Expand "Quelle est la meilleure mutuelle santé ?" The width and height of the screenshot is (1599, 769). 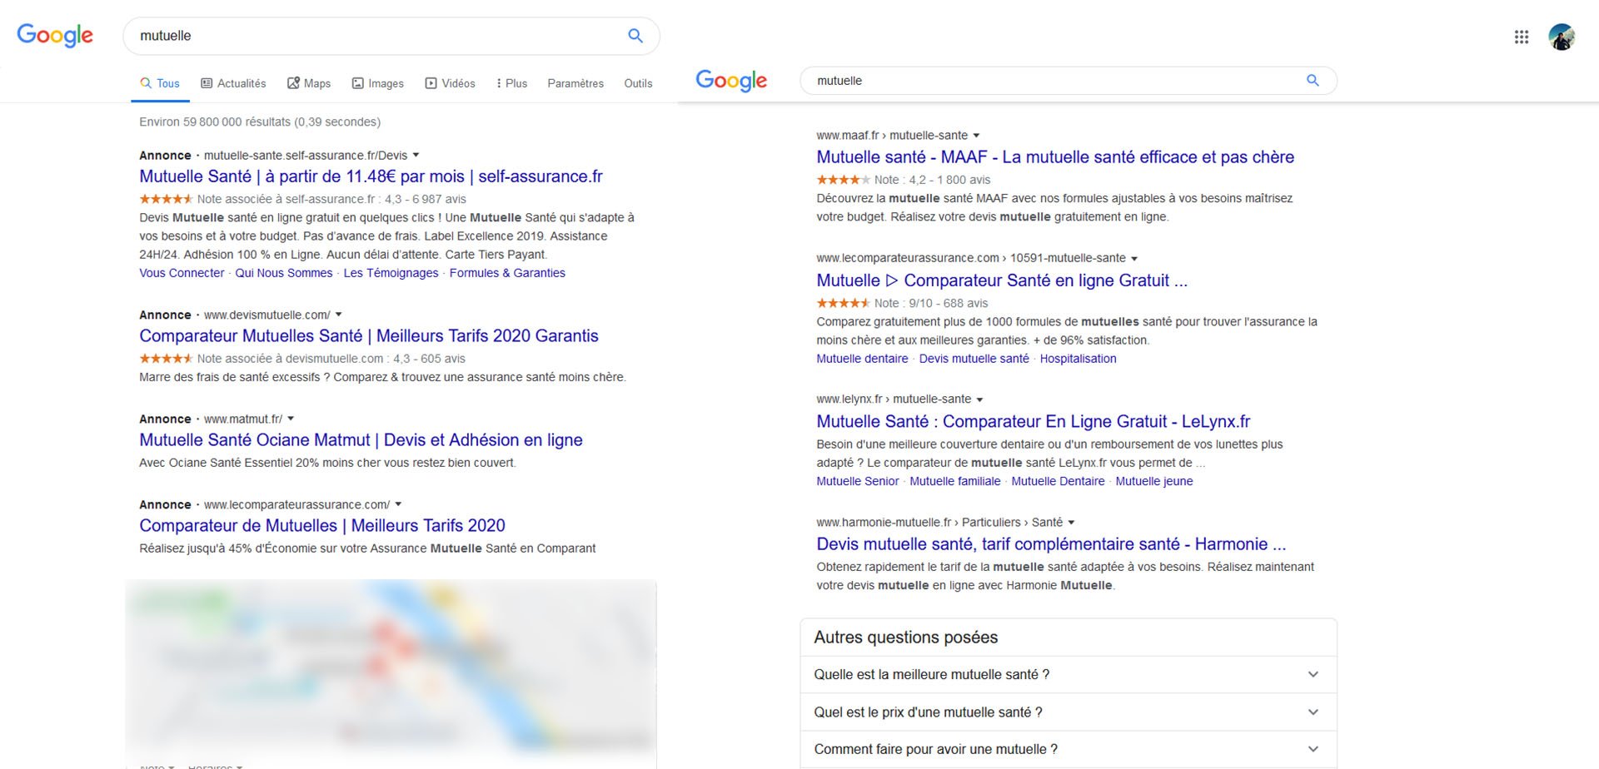[1068, 675]
